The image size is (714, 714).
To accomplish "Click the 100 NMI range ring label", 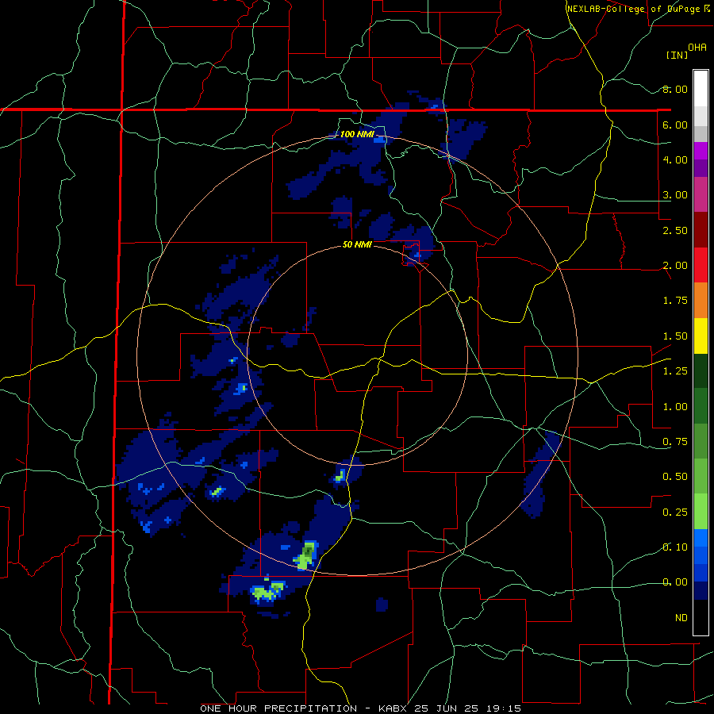I will click(x=358, y=134).
